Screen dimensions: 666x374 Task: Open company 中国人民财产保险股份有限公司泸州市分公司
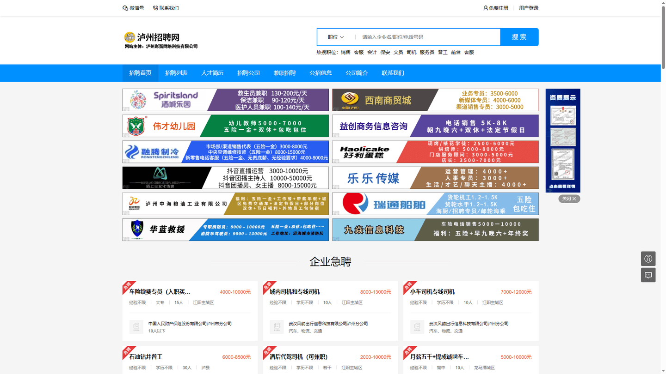point(190,324)
